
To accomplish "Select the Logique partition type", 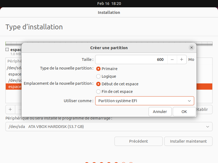I will click(98, 76).
